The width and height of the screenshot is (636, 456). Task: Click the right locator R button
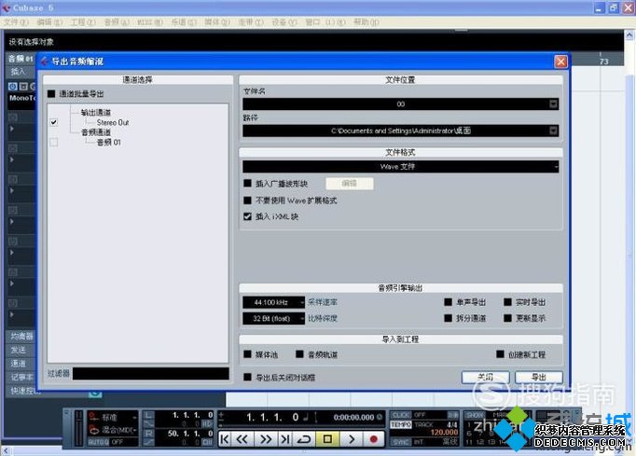[149, 434]
